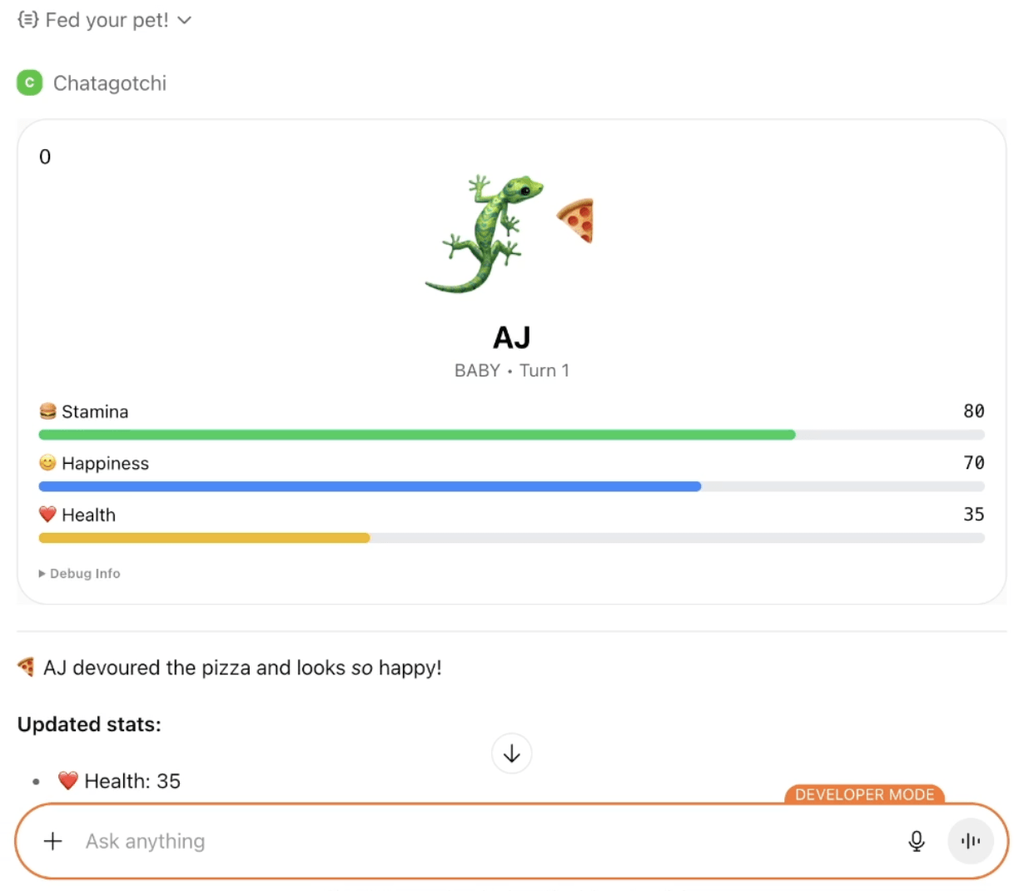Click the blue Happiness progress bar
Screen dimensions: 1019x891
370,486
